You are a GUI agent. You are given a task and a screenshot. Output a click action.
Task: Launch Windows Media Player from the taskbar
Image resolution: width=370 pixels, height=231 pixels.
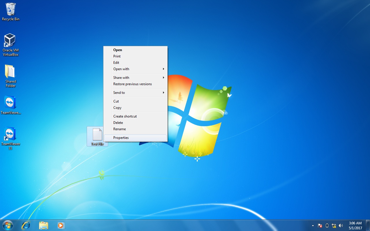[x=61, y=225]
